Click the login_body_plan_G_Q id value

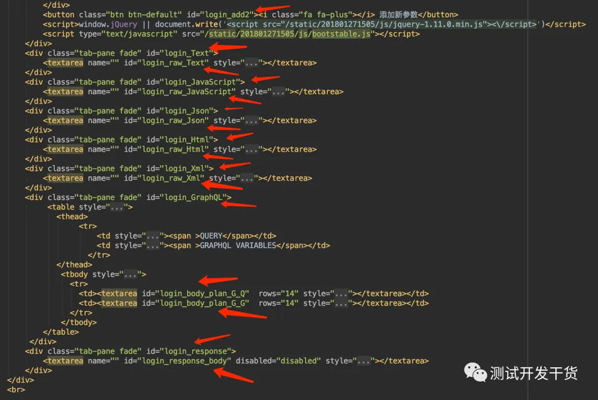[203, 294]
